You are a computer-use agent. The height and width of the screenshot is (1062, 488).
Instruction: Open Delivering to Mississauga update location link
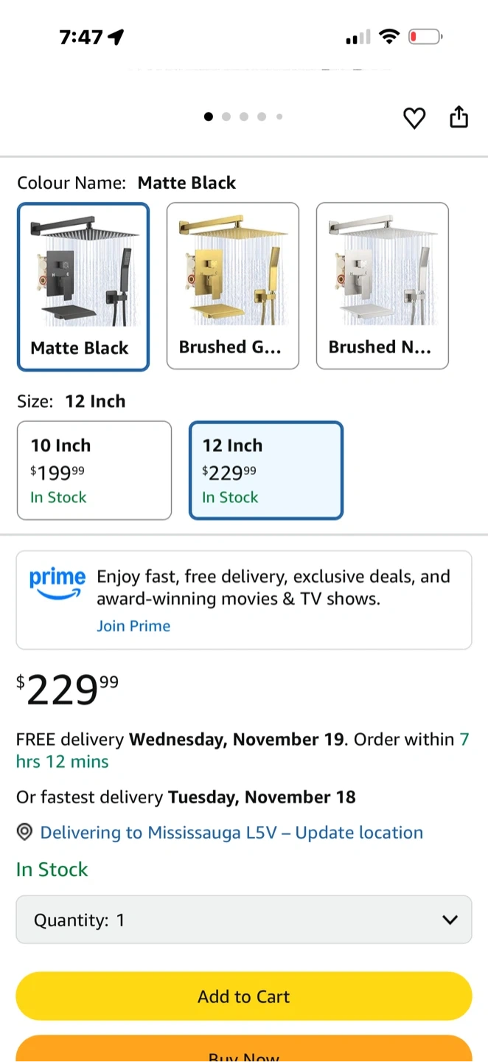click(x=231, y=833)
